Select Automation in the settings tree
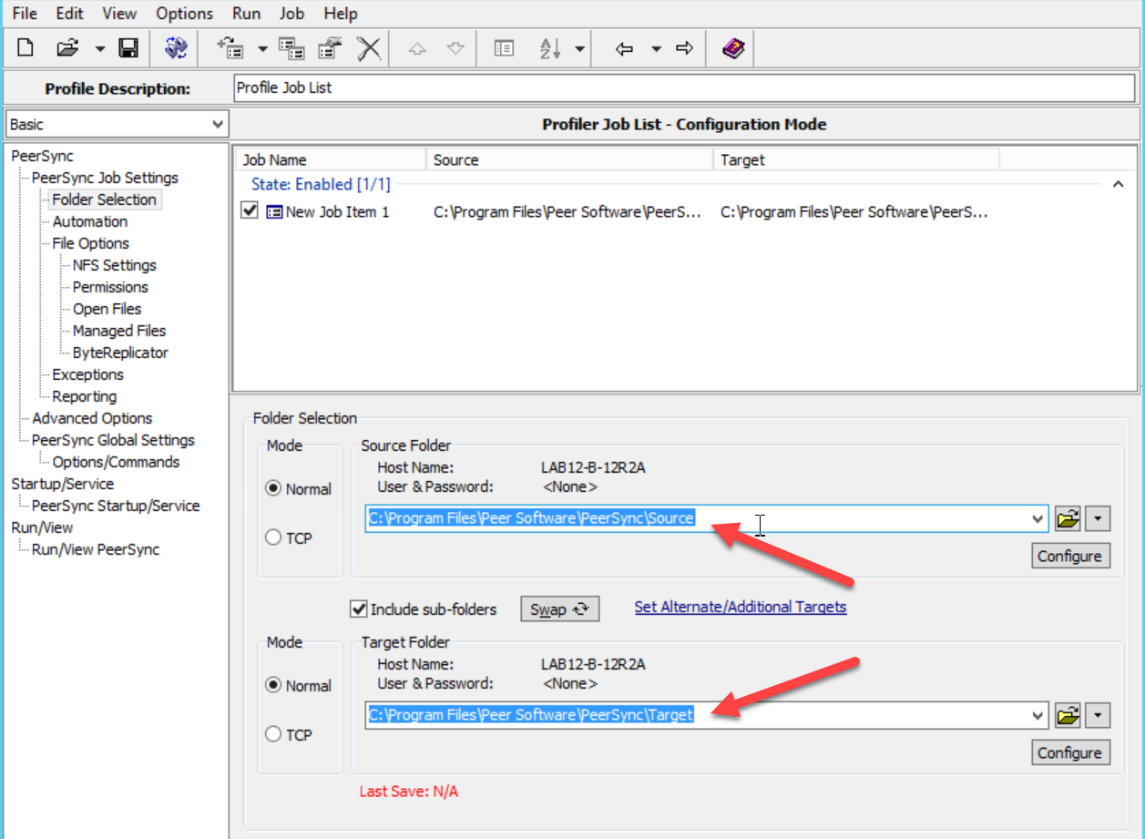The width and height of the screenshot is (1145, 839). point(89,221)
